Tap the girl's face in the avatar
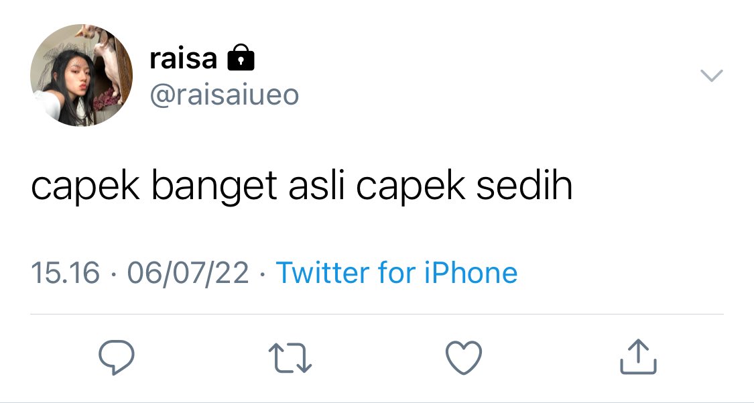Screen dimensions: 754x403 point(74,80)
